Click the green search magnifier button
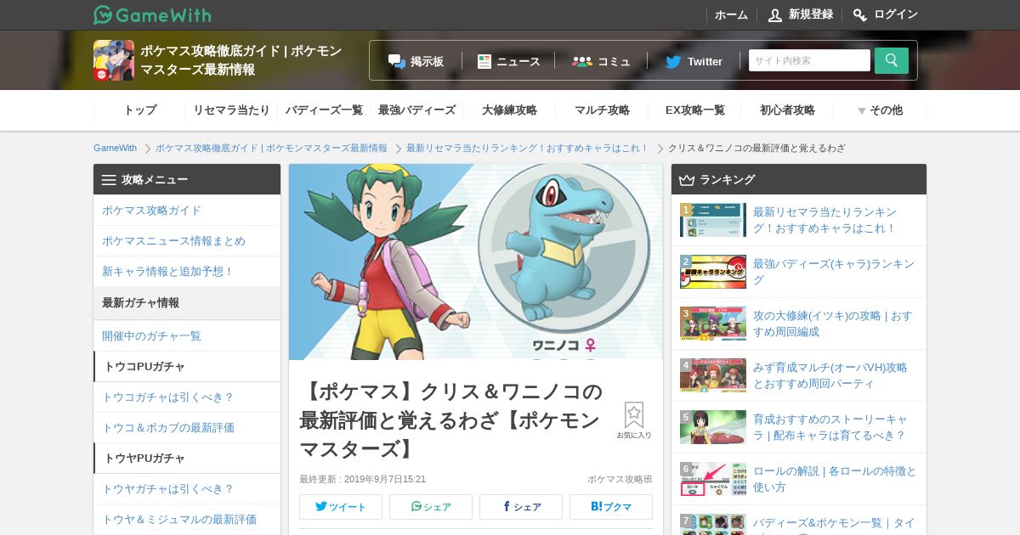This screenshot has height=535, width=1020. [892, 60]
